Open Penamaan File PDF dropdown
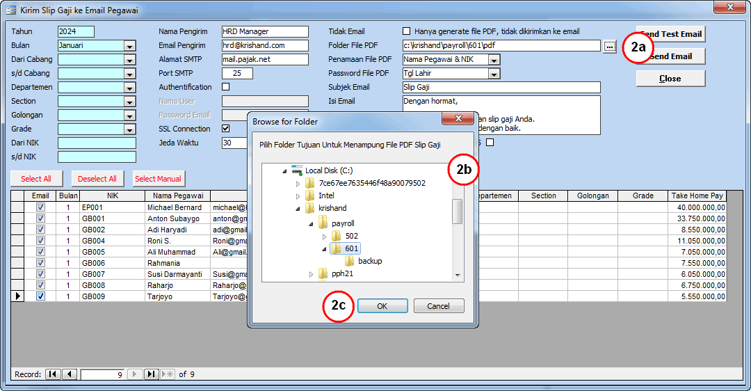 pyautogui.click(x=494, y=60)
